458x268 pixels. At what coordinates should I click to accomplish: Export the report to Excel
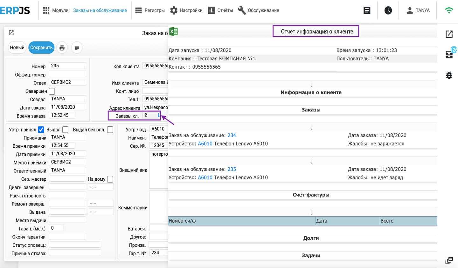point(173,31)
